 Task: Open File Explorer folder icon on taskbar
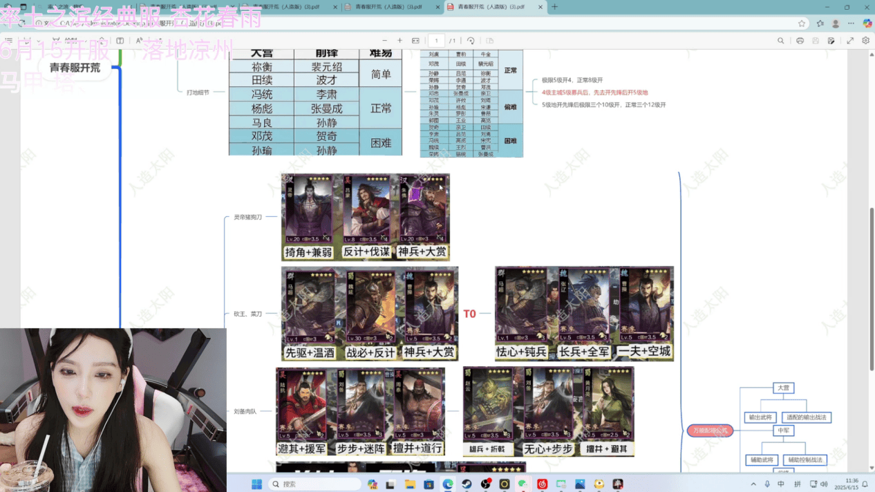coord(410,484)
